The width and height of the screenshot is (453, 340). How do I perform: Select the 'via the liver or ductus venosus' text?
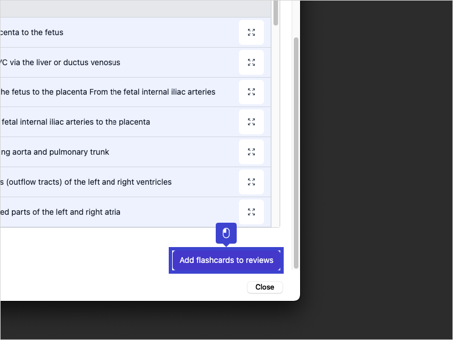[x=60, y=62]
